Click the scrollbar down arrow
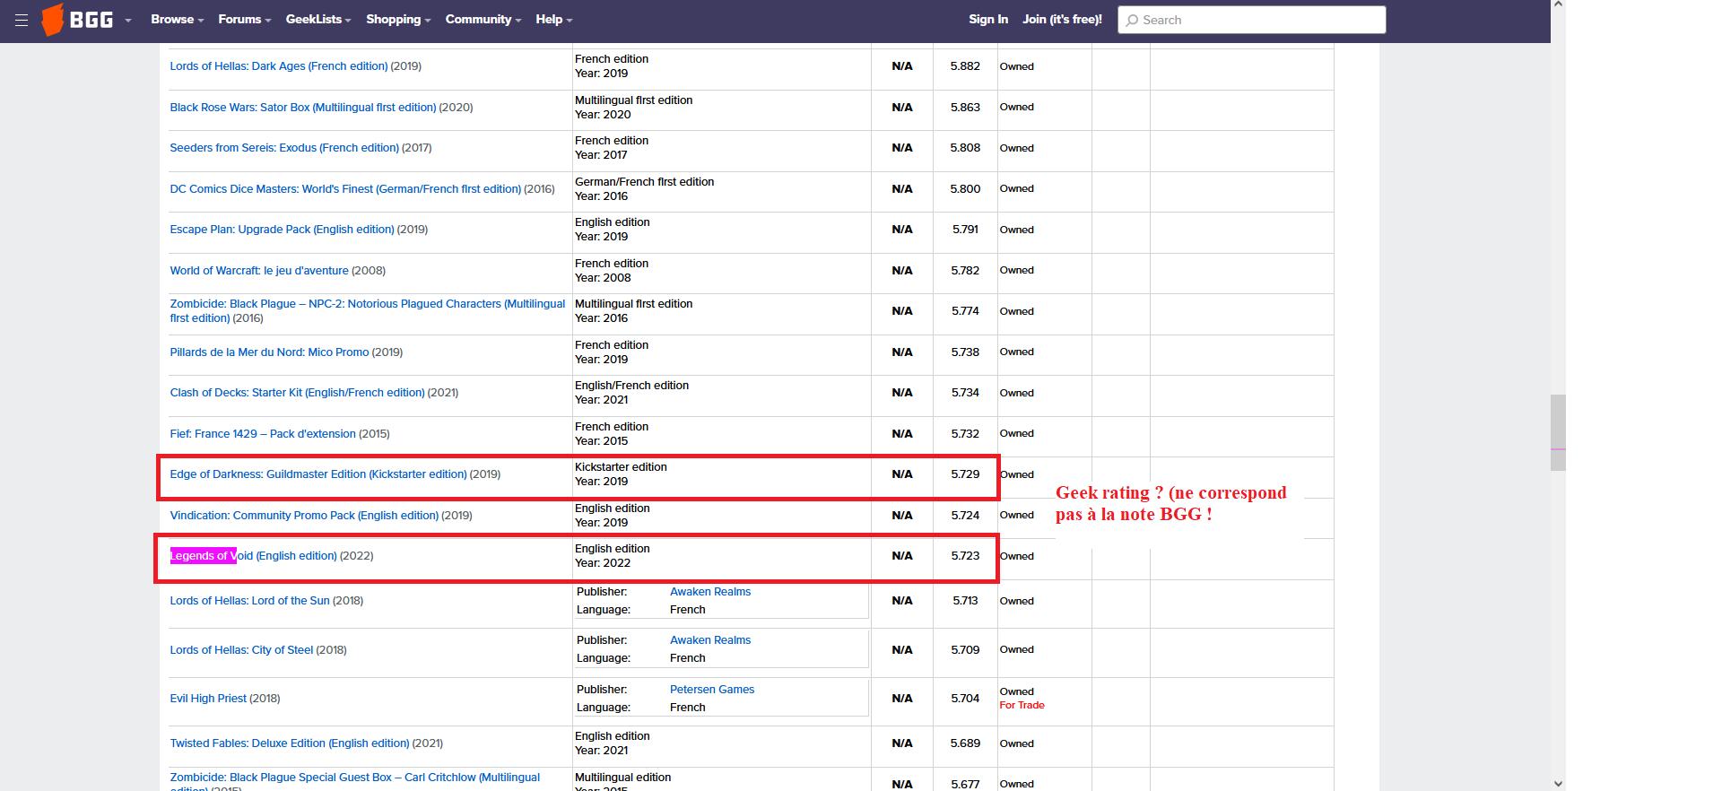1722x791 pixels. pos(1558,784)
